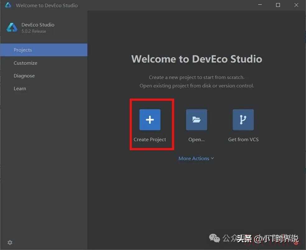This screenshot has width=306, height=250.
Task: Click the DevEco Studio logo in sidebar
Action: pyautogui.click(x=12, y=27)
